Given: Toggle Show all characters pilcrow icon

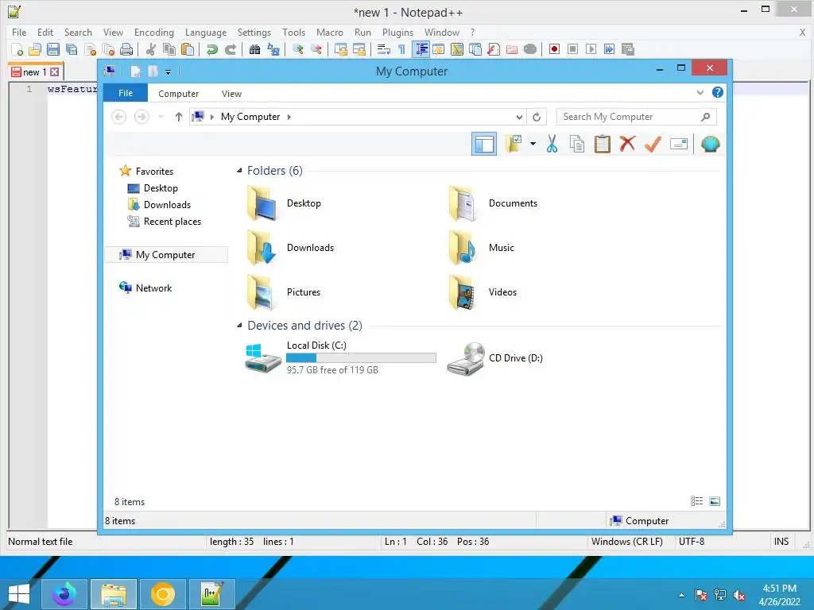Looking at the screenshot, I should tap(401, 49).
